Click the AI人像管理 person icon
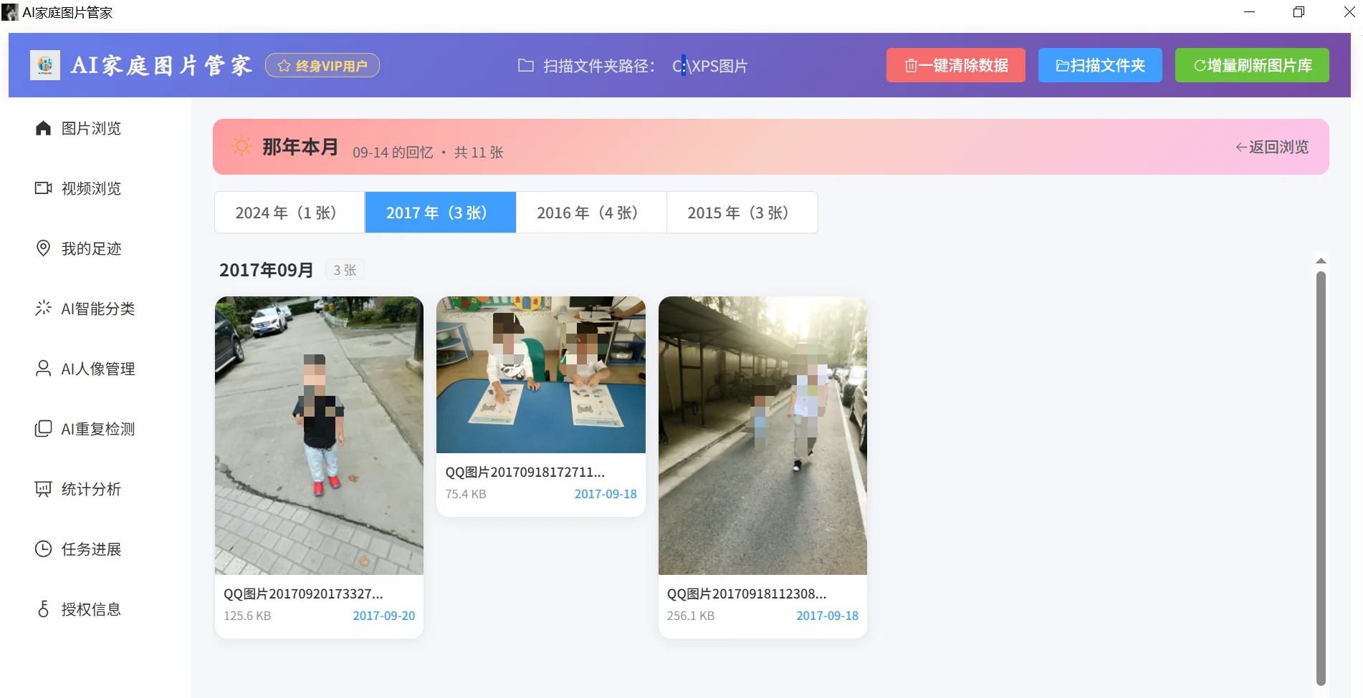1363x698 pixels. tap(43, 369)
